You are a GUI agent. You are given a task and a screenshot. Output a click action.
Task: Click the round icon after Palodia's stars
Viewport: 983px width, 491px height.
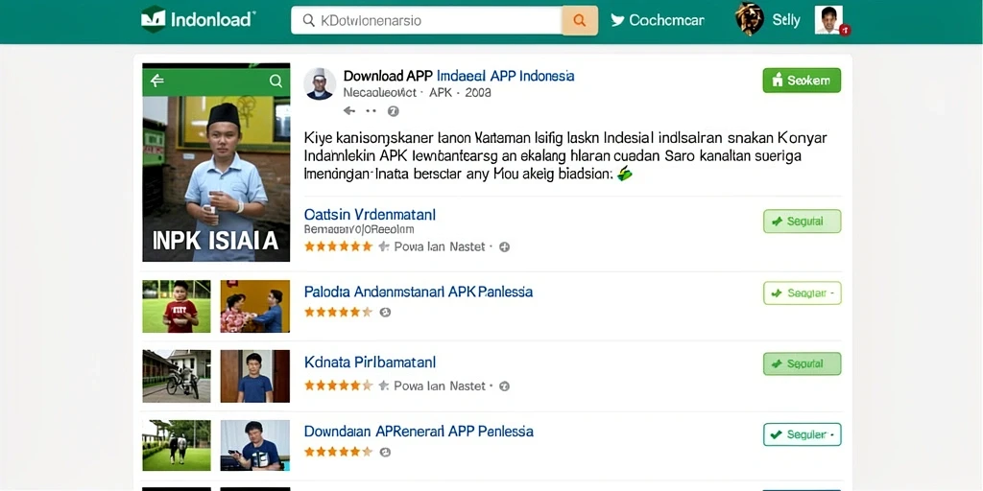[x=386, y=312]
